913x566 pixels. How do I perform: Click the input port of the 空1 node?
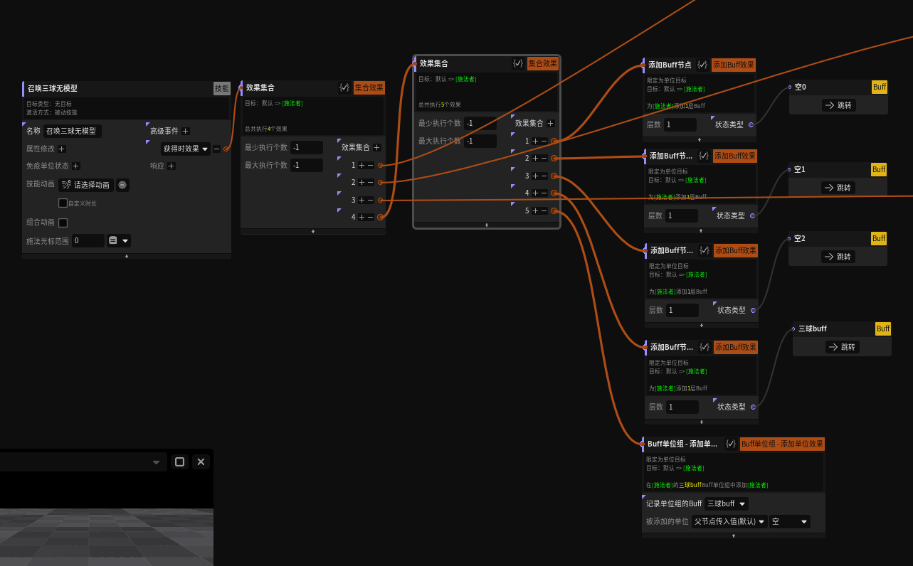point(789,169)
